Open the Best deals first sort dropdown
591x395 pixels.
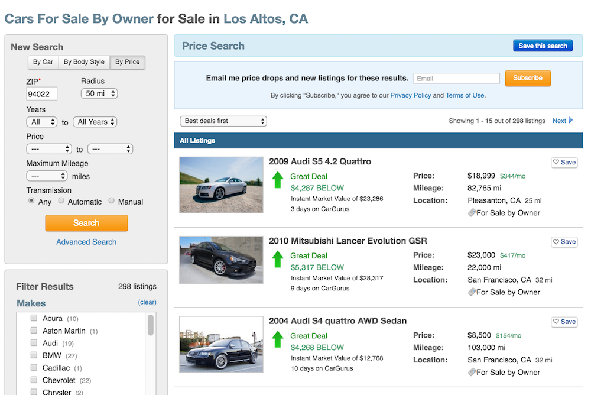(x=223, y=121)
